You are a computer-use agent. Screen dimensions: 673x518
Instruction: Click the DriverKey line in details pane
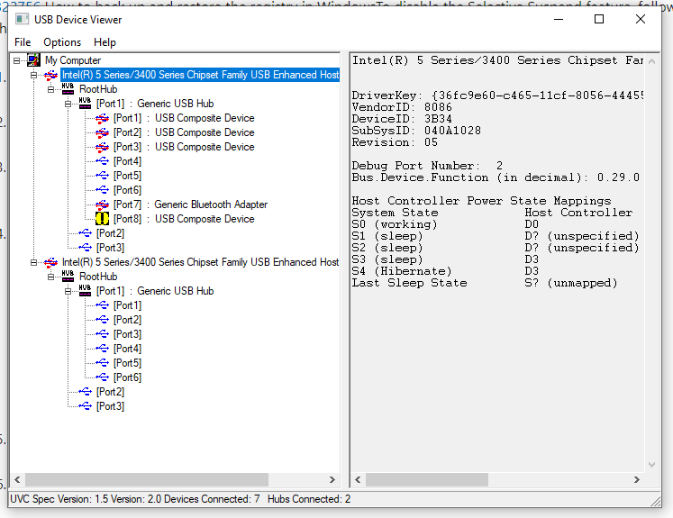point(497,95)
